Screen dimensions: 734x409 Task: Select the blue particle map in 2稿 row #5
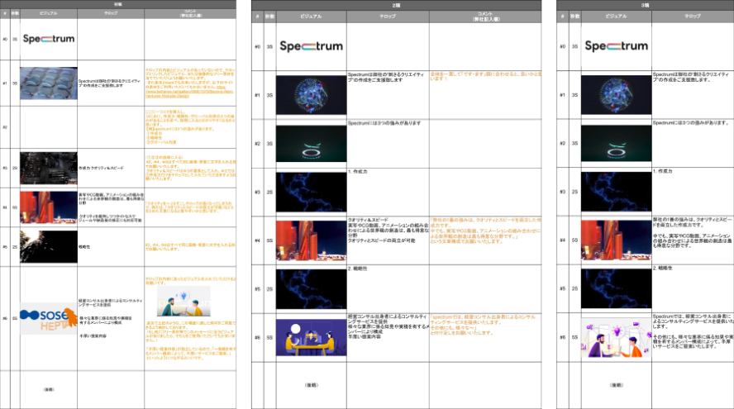312,289
